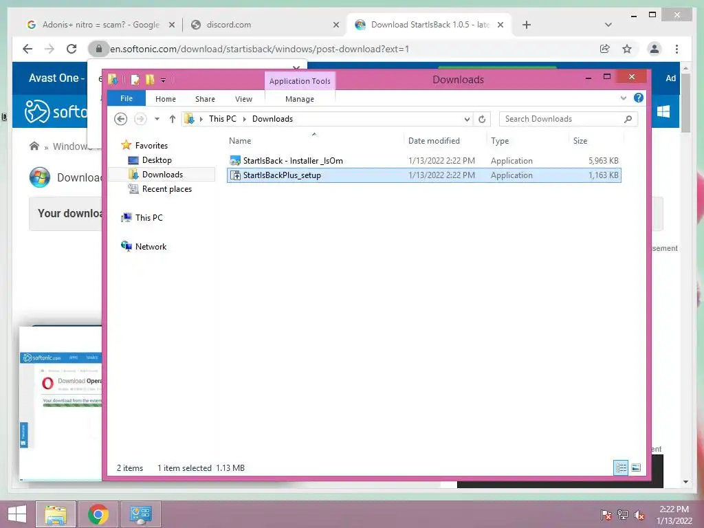The width and height of the screenshot is (704, 528).
Task: Open Chrome three-dot menu
Action: (676, 49)
